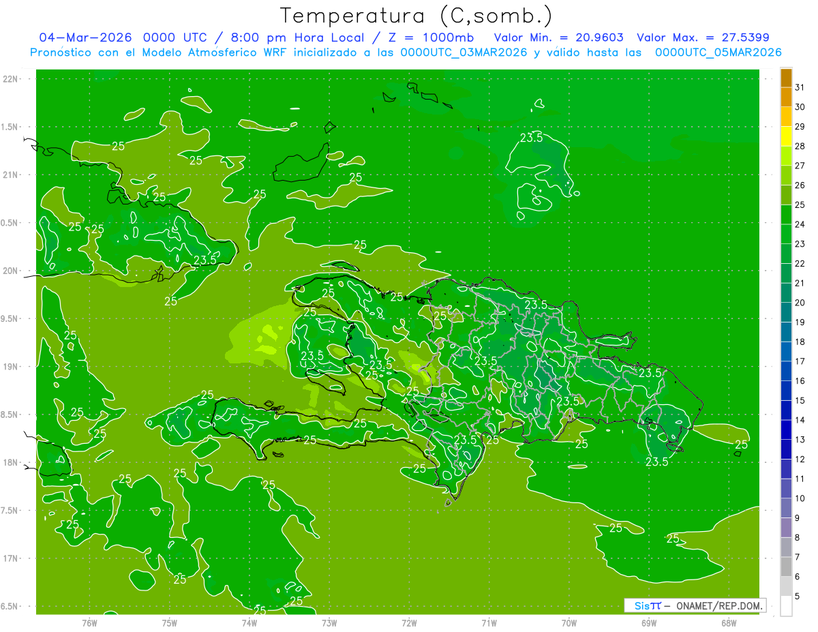Click the 75W longitude axis label
Screen dimensions: 818x632
[169, 622]
